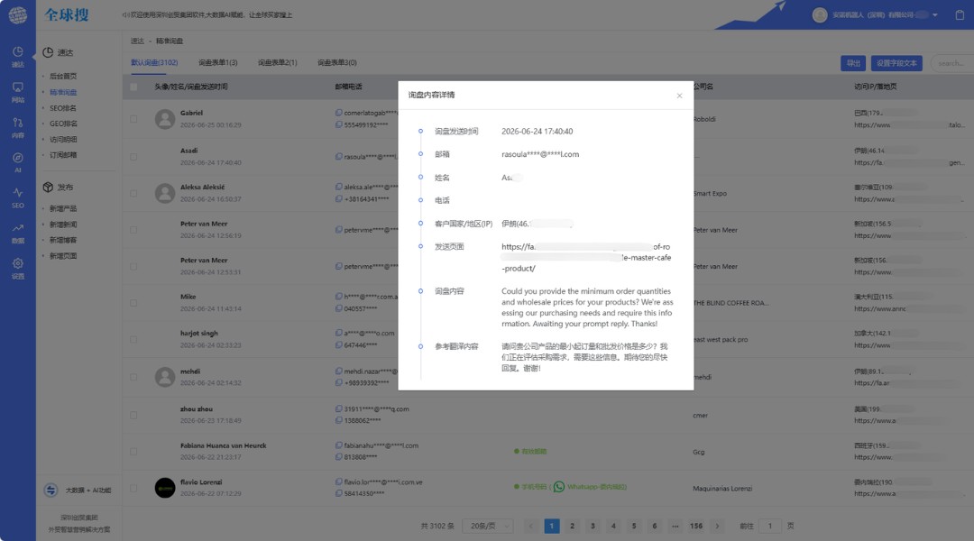The height and width of the screenshot is (541, 974).
Task: Go to the previous page with the left chevron
Action: [x=530, y=526]
